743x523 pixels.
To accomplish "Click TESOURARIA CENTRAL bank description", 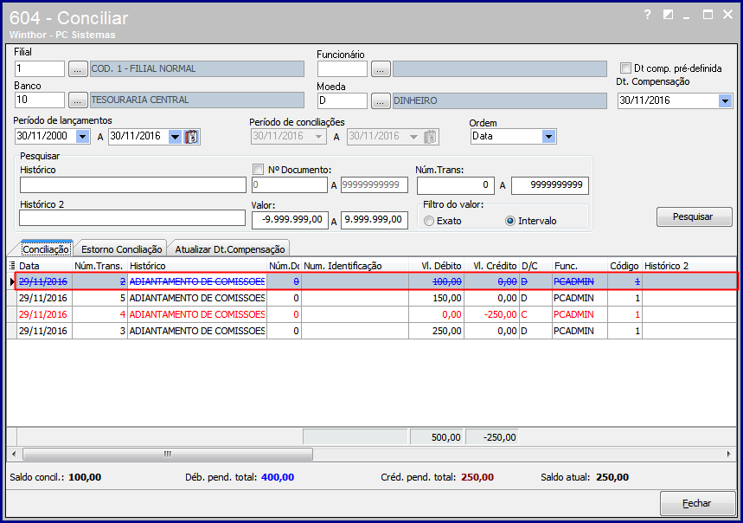I will 197,100.
